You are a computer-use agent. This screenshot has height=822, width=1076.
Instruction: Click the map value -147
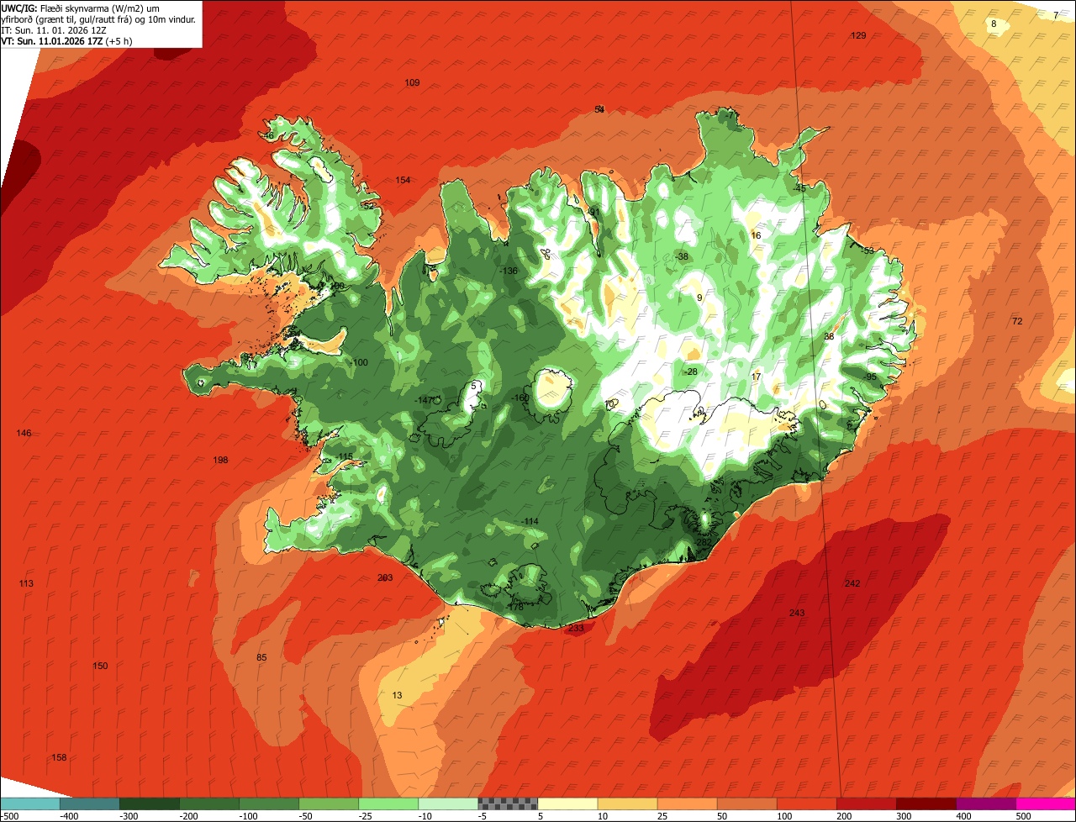tap(425, 400)
